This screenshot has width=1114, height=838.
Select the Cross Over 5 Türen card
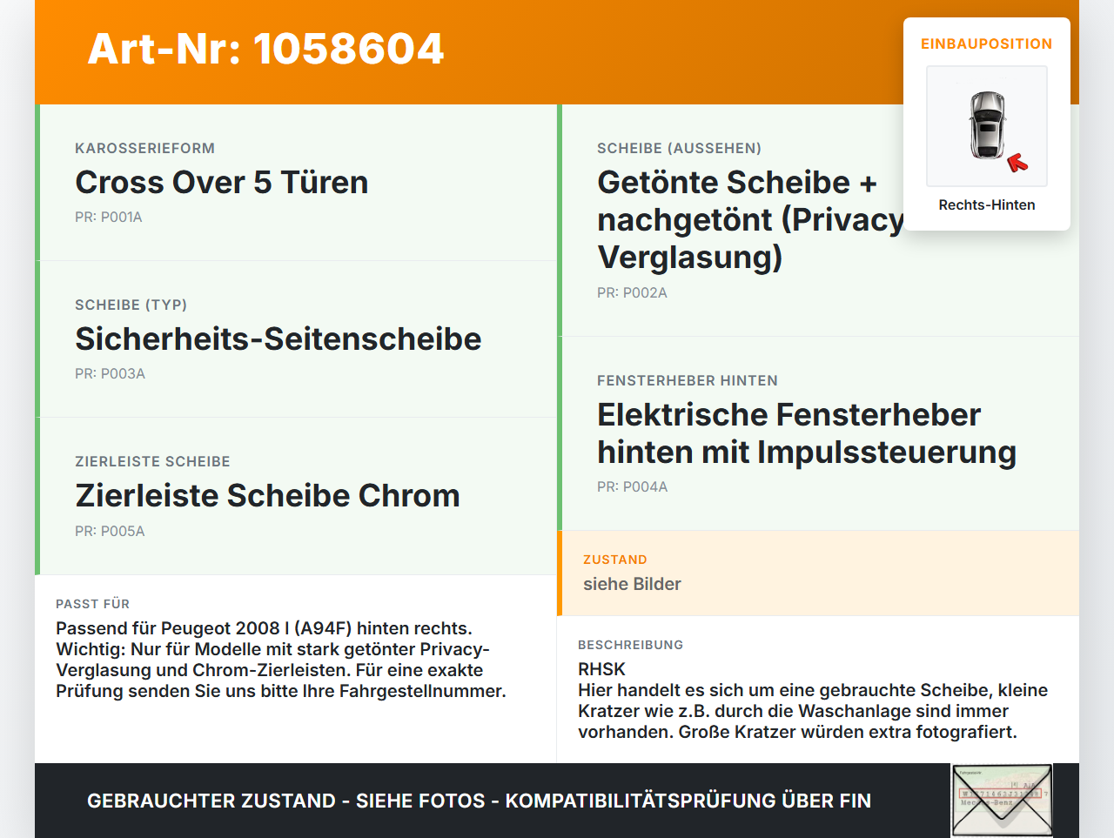tap(296, 183)
